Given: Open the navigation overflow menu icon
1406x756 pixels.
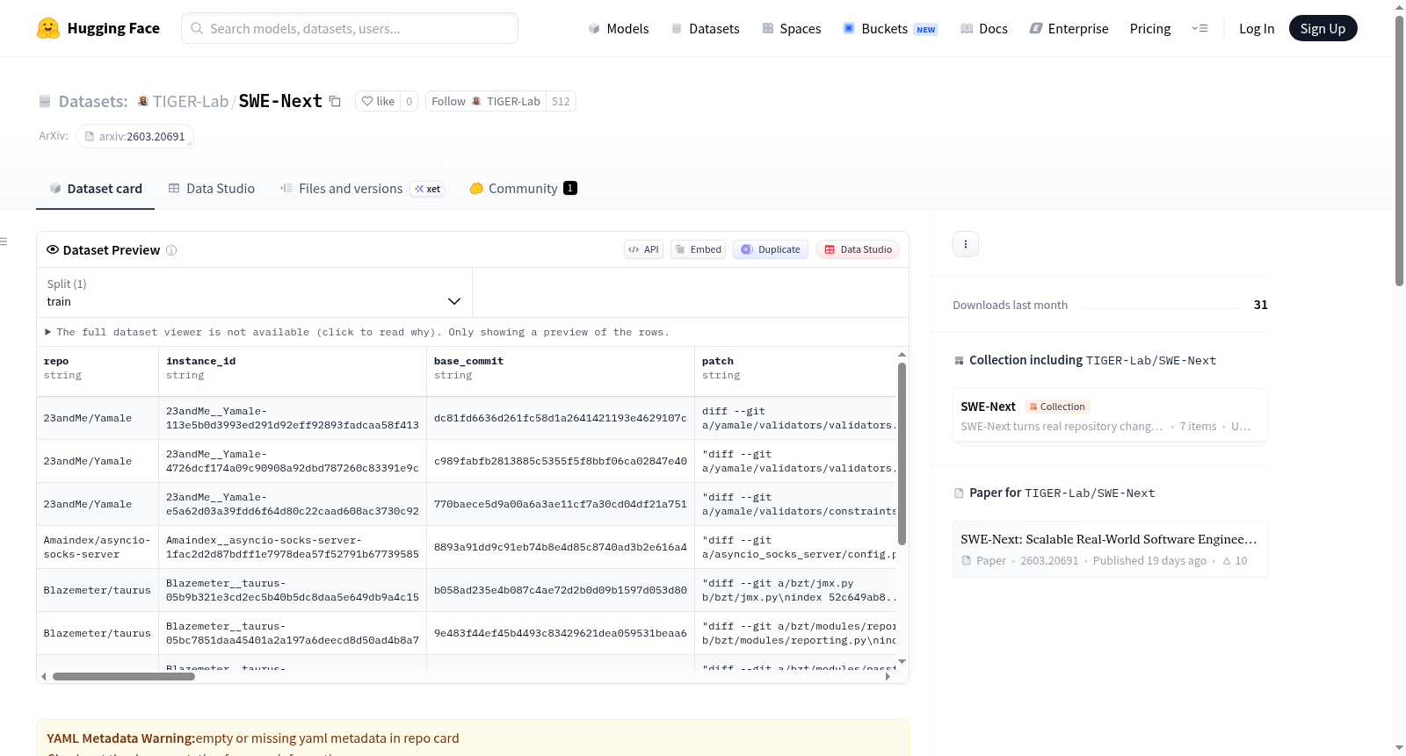Looking at the screenshot, I should point(1199,28).
